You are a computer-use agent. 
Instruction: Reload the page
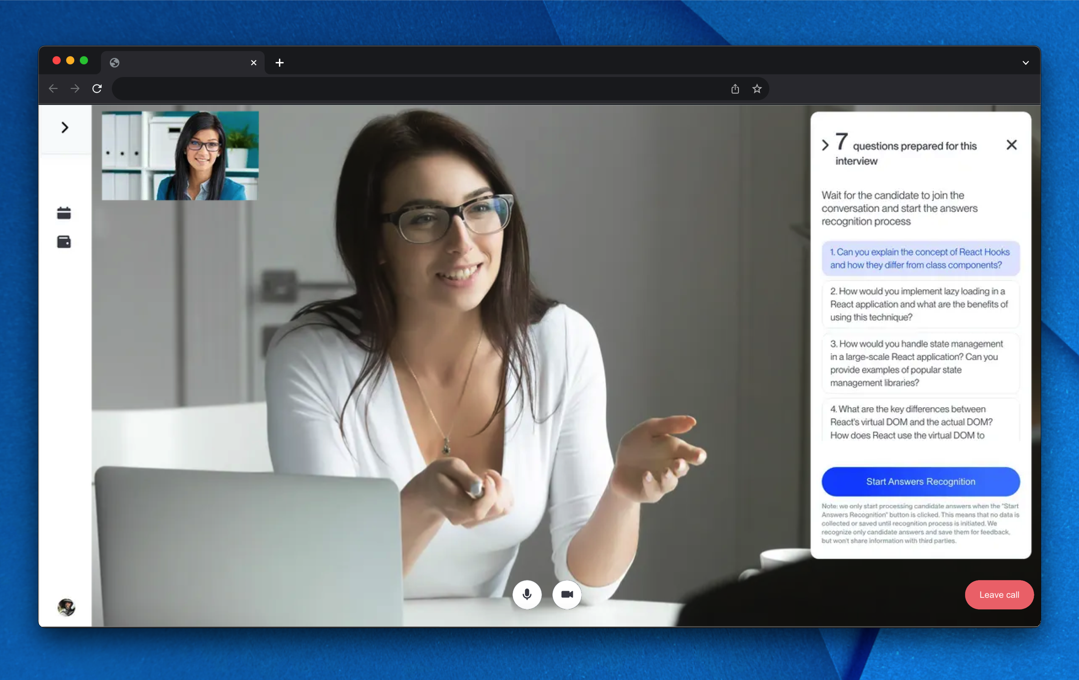pos(97,89)
